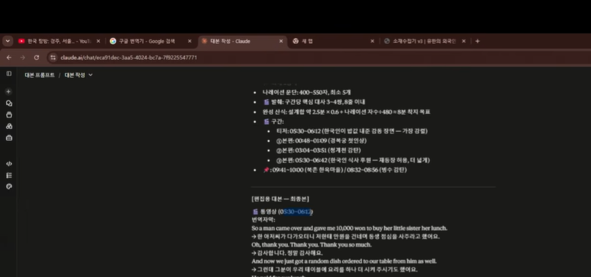Click the 'Oh, thank you. Thank you' line
Screen dimensions: 591x277
(311, 244)
